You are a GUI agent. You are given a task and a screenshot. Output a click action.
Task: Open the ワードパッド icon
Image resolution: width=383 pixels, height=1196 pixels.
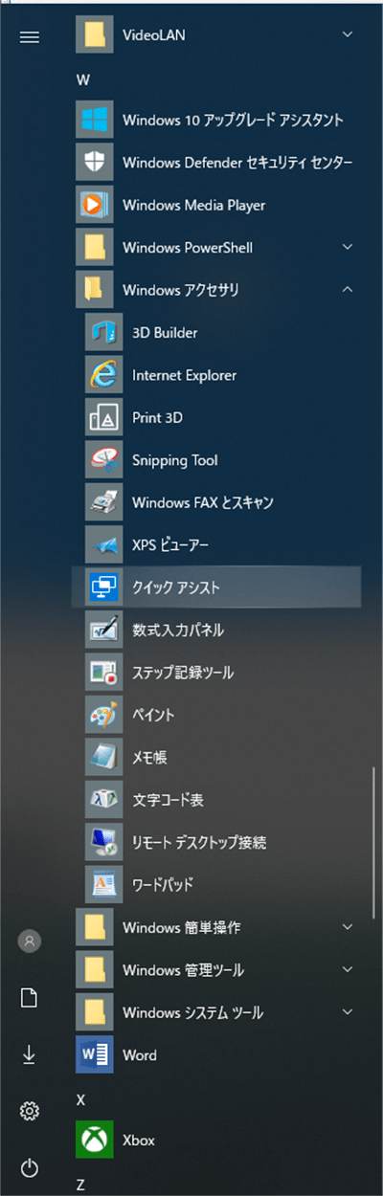pyautogui.click(x=103, y=884)
